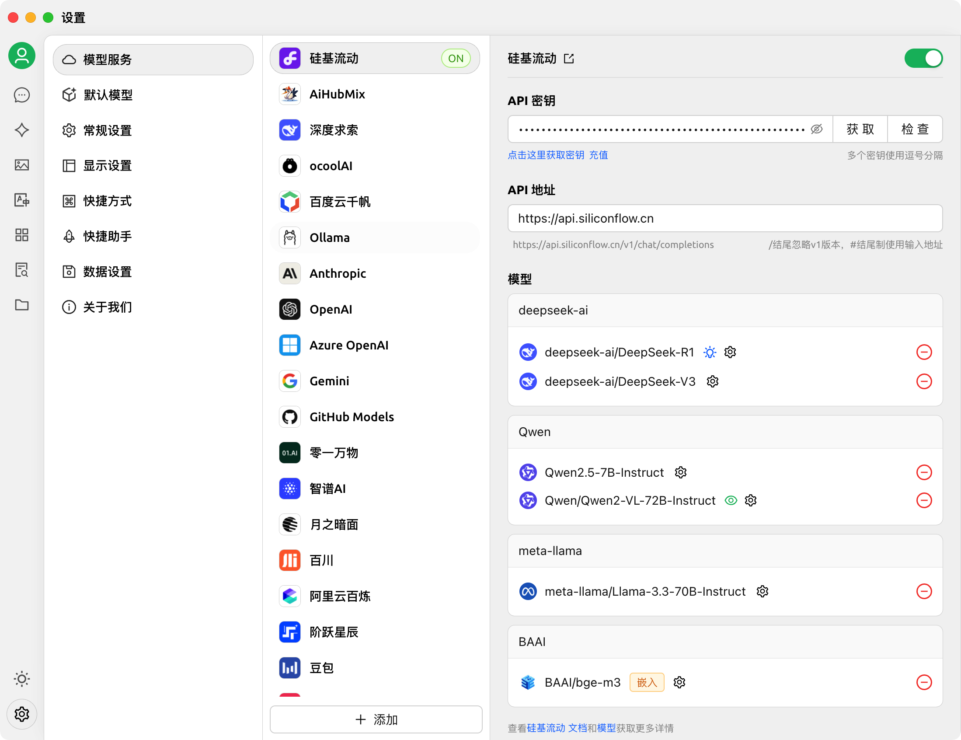Select the Ollama provider
Screen dimensions: 961x740
374,238
